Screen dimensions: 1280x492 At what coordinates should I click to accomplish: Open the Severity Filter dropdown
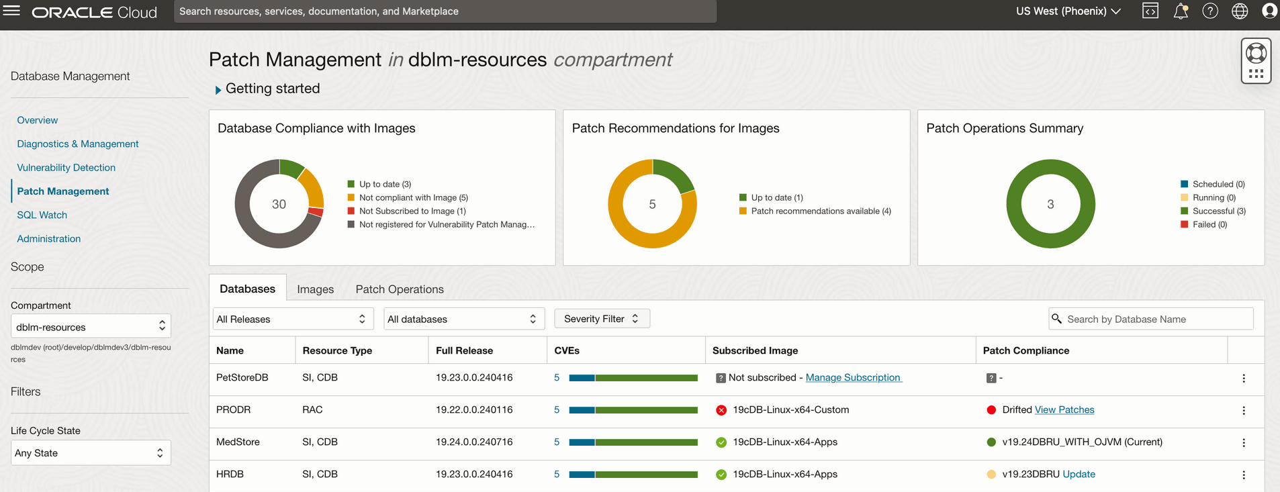[x=602, y=319]
